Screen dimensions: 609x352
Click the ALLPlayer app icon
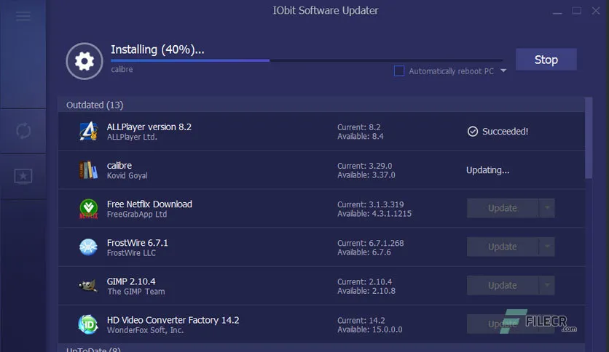89,131
